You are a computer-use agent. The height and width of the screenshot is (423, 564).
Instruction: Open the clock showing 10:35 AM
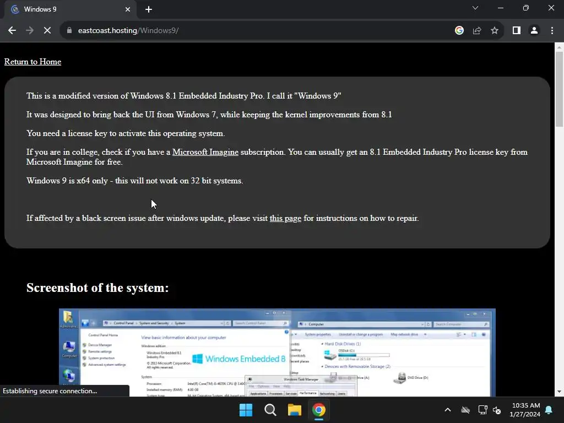tap(525, 410)
